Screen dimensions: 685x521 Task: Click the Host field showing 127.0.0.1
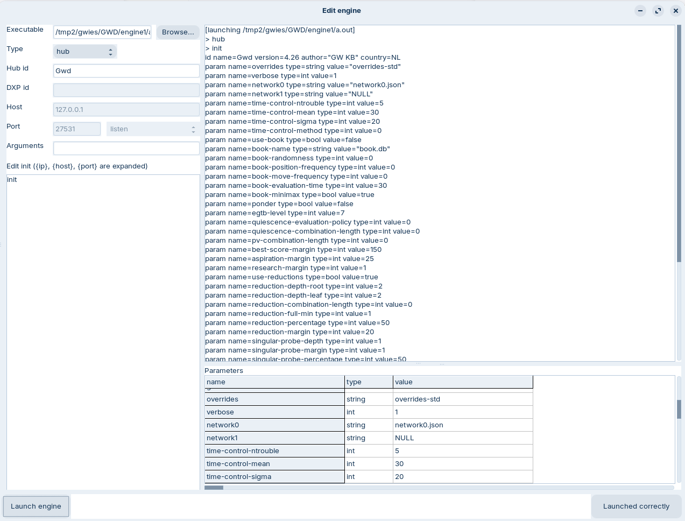coord(126,110)
